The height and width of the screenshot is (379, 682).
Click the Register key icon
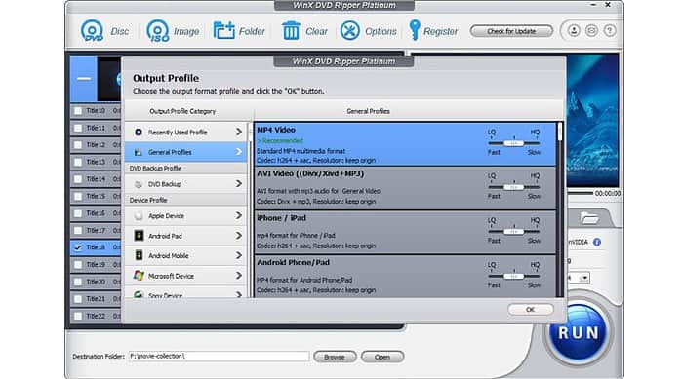415,30
